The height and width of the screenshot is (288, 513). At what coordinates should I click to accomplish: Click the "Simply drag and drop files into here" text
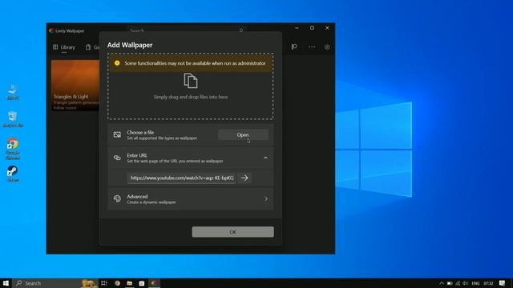click(191, 97)
